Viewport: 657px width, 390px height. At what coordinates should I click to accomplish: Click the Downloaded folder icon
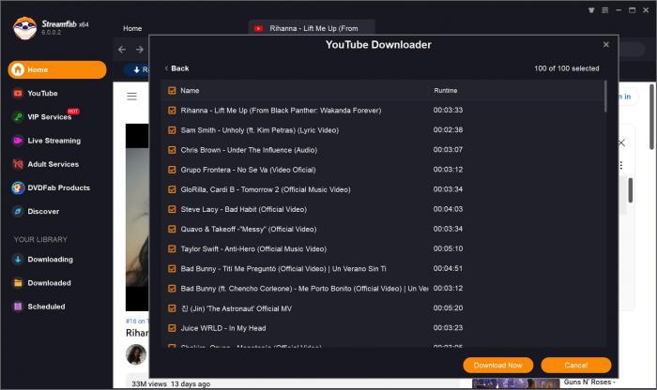point(18,283)
